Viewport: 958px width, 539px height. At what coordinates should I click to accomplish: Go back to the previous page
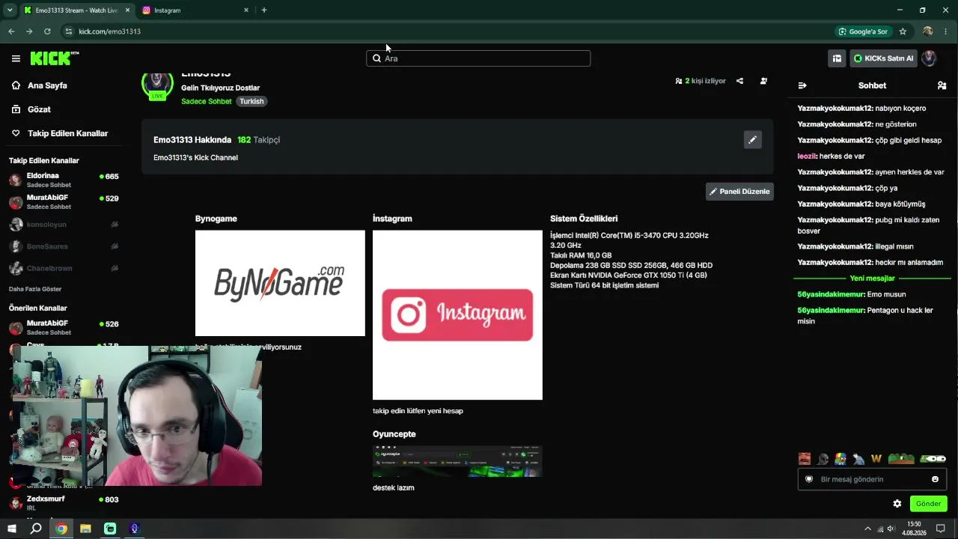11,31
